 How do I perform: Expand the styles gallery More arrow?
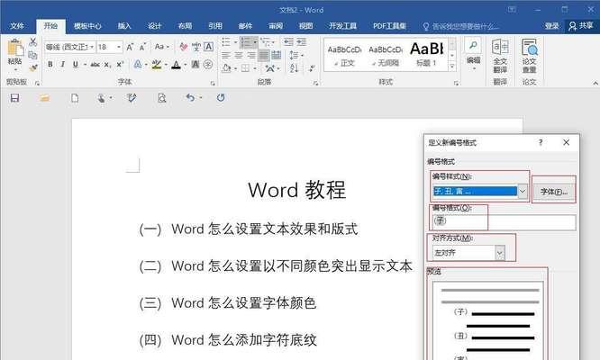click(x=452, y=66)
